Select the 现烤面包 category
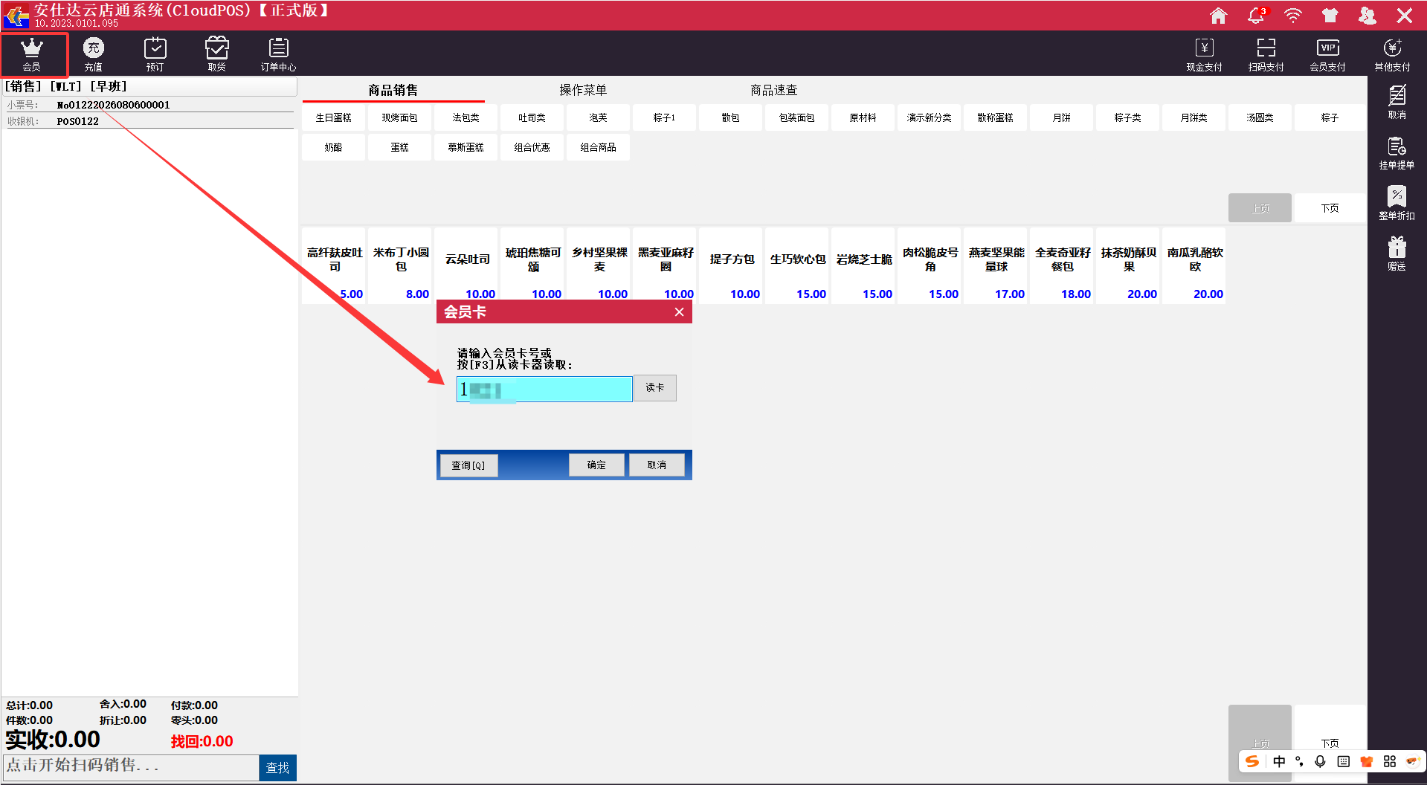The height and width of the screenshot is (785, 1427). pos(399,117)
